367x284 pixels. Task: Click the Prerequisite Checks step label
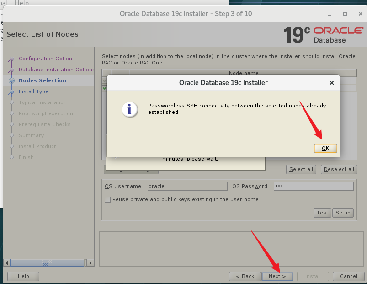click(x=44, y=124)
